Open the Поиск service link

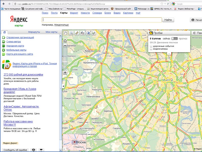click(45, 13)
